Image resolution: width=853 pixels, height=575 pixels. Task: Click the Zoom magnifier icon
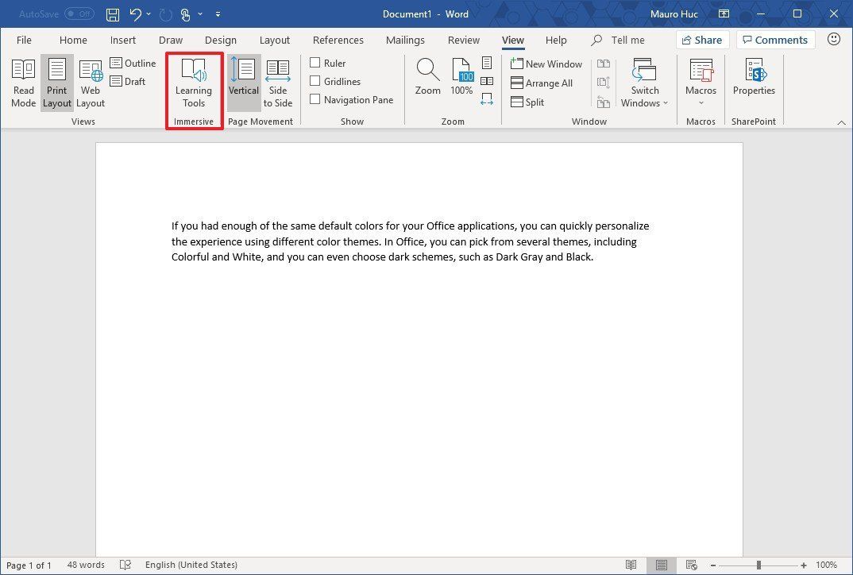click(427, 75)
